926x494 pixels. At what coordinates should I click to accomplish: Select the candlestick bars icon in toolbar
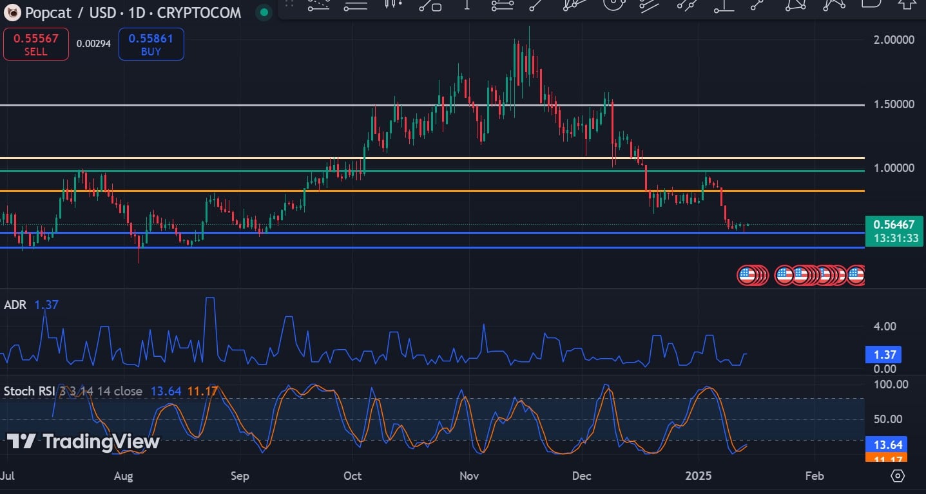(393, 4)
